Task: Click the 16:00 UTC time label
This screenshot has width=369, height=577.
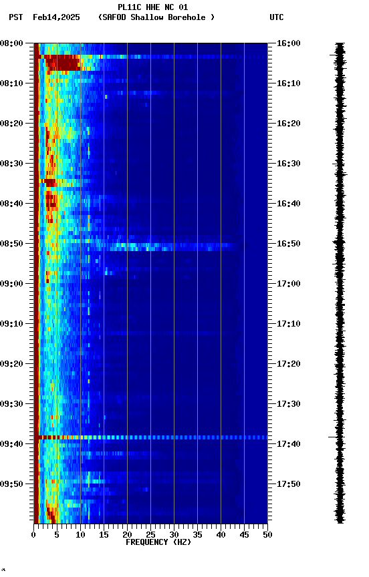Action: pos(289,43)
